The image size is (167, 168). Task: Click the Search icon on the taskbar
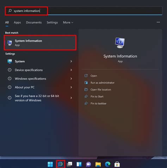tap(61, 164)
